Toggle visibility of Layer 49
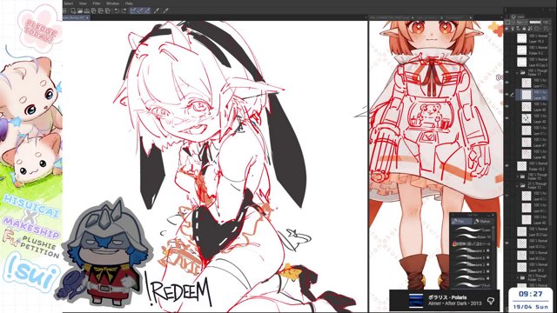Image resolution: width=557 pixels, height=313 pixels. click(507, 106)
